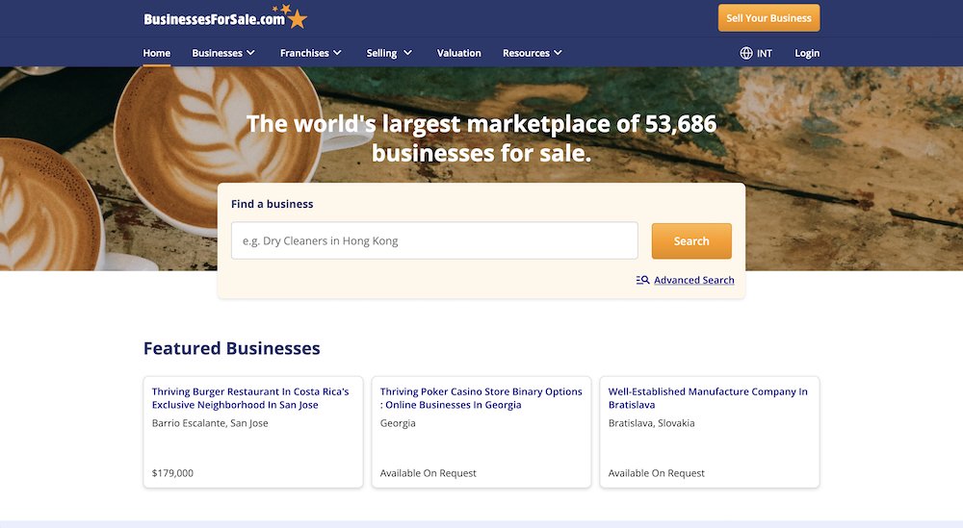Open the Thriving Poker Casino Store listing
Viewport: 963px width, 528px height.
[x=481, y=398]
